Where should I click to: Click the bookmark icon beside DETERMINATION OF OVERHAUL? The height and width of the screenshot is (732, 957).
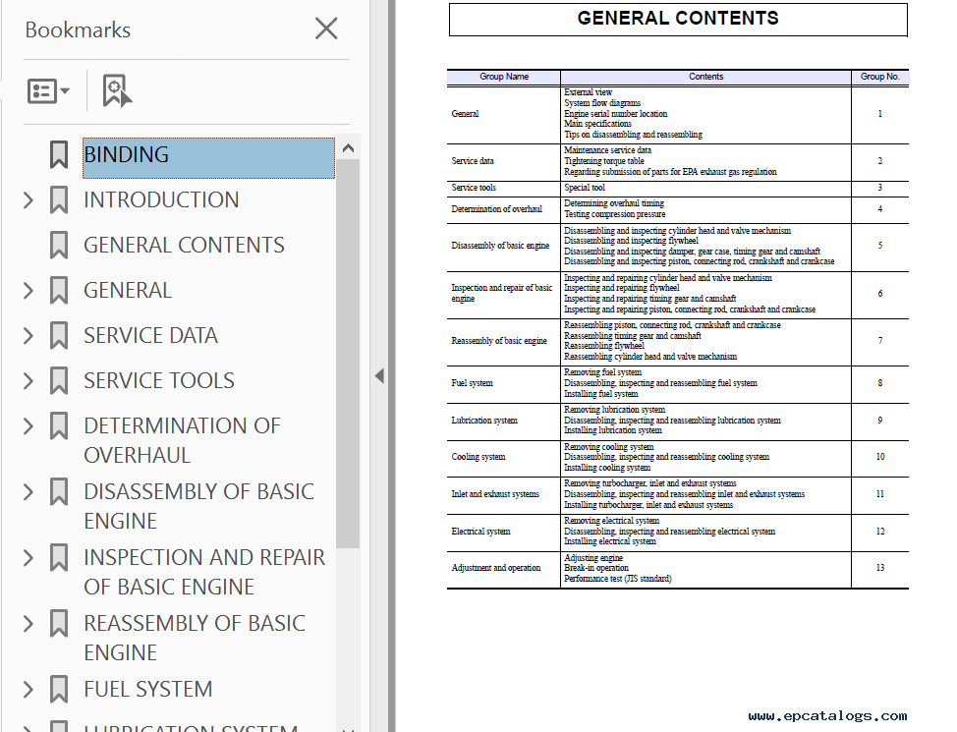pos(59,426)
